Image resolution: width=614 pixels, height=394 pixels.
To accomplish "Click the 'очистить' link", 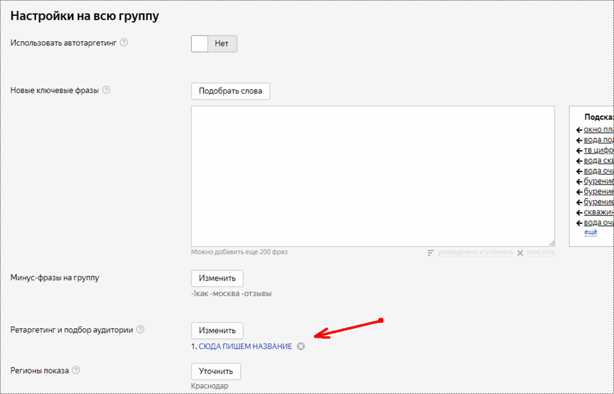I will pyautogui.click(x=541, y=252).
